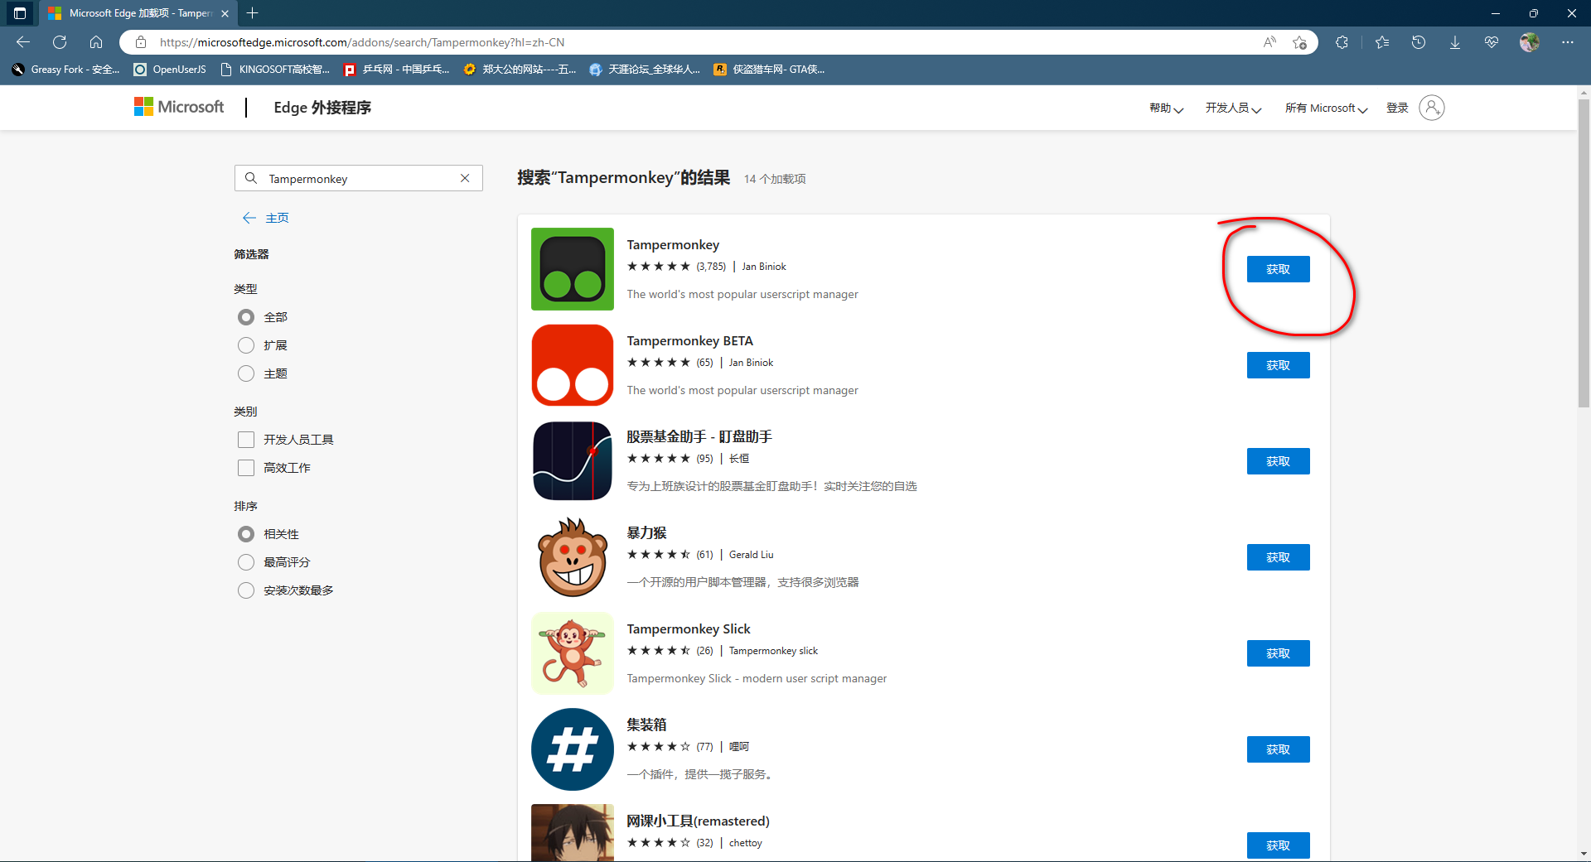Click the Microsoft logo
This screenshot has height=862, width=1591.
click(x=179, y=107)
